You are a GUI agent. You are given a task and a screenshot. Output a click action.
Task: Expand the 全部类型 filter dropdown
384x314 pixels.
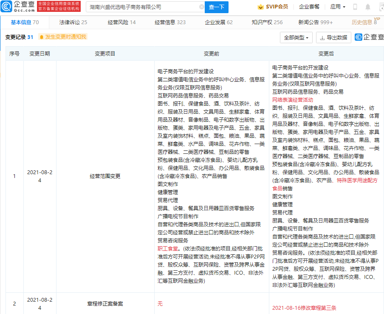click(296, 38)
